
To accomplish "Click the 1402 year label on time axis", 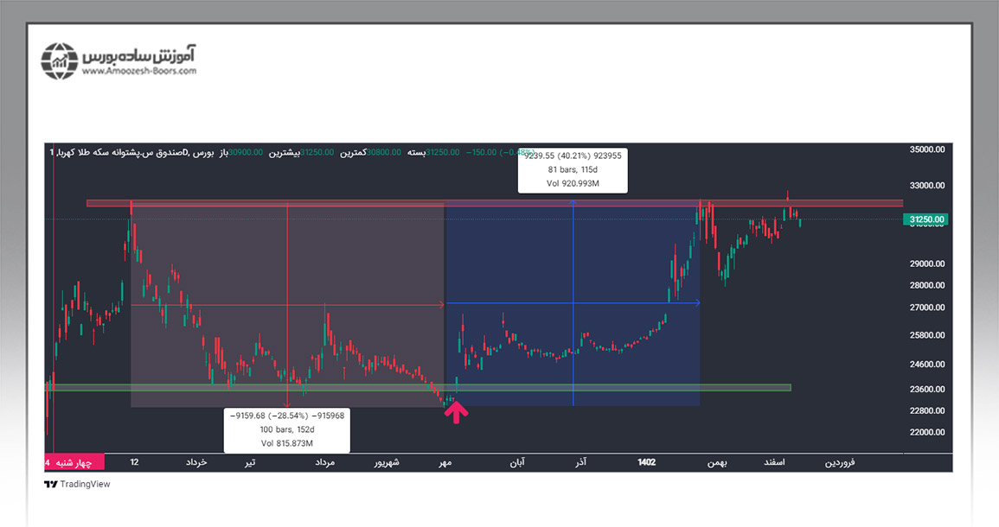I will [646, 462].
